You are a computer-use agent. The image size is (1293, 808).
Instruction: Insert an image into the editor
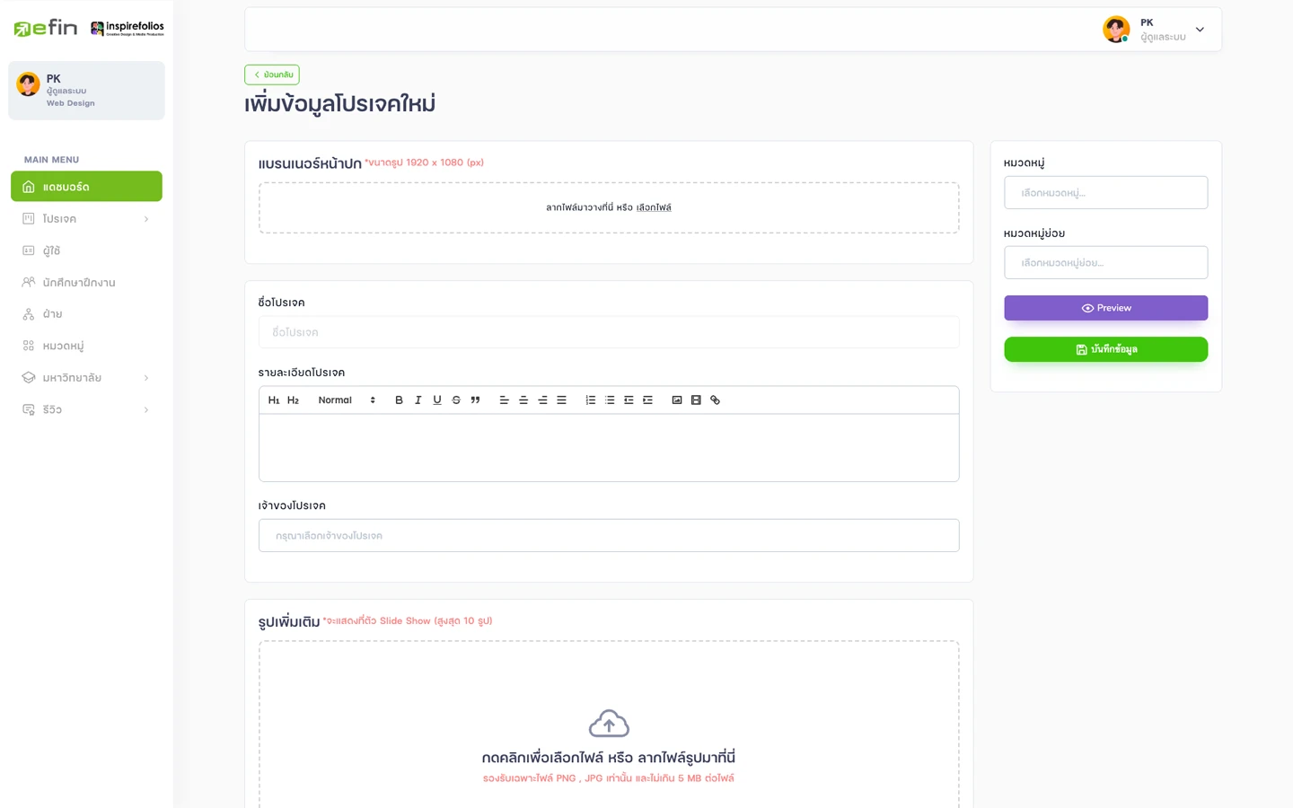[677, 400]
